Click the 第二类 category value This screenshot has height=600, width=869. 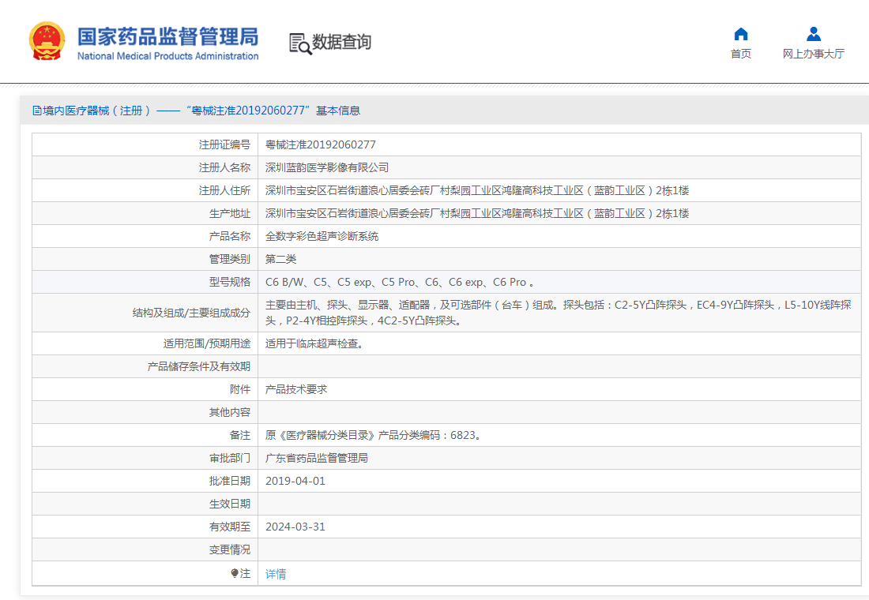tap(281, 259)
